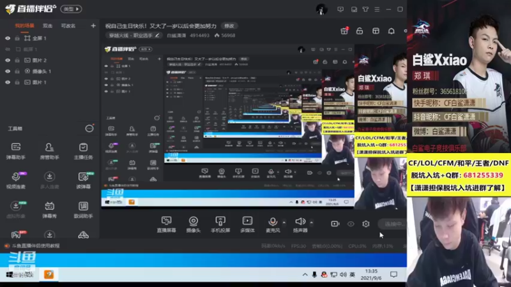Click the FPS:30 status readout
This screenshot has width=511, height=287.
[x=298, y=246]
